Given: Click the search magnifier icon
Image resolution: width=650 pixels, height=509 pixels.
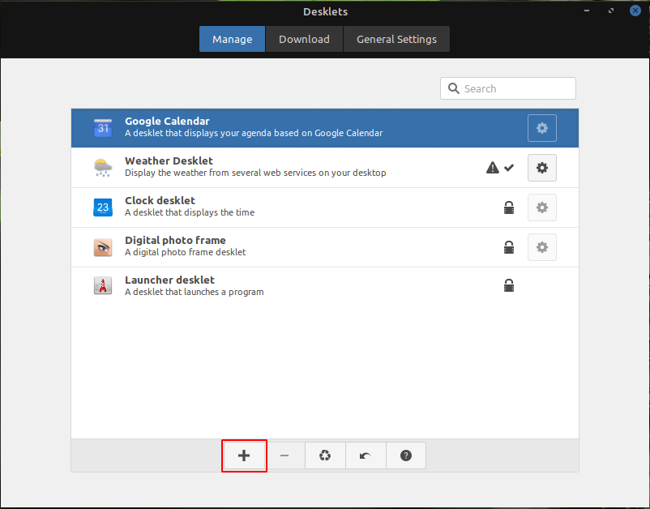Looking at the screenshot, I should pos(454,88).
